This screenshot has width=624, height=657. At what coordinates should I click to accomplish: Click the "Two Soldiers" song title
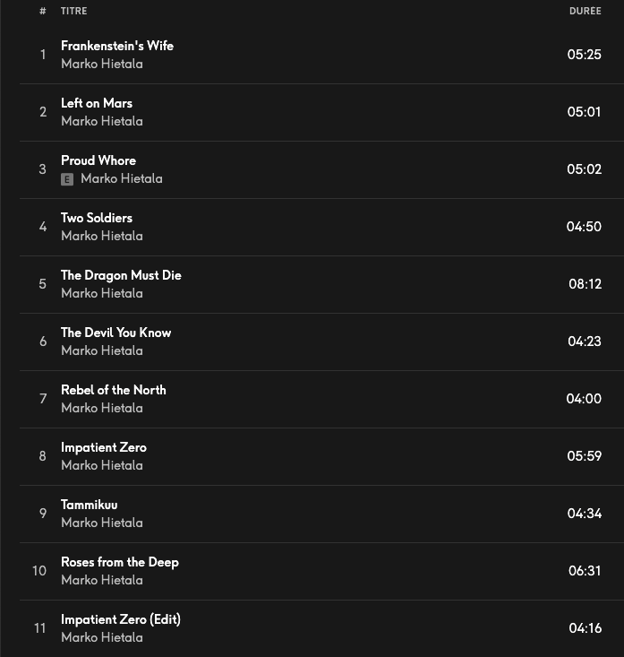[97, 218]
